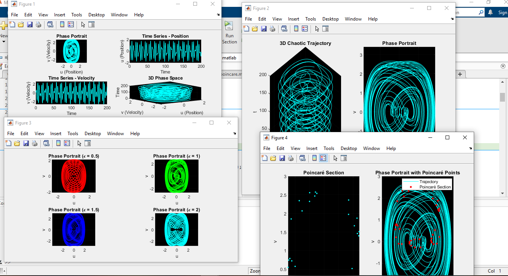Click the editor vertical scrollbar thumb
Screen dimensions: 508x276
coord(503,97)
